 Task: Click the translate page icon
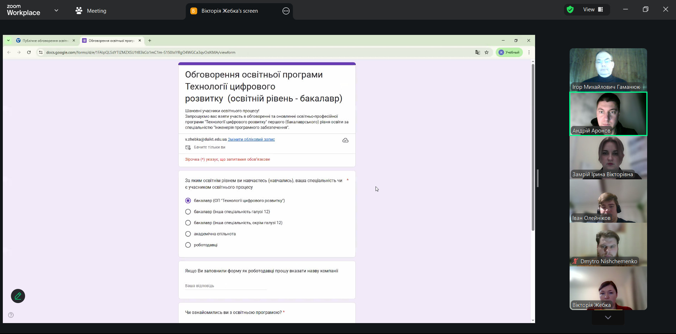(x=477, y=52)
